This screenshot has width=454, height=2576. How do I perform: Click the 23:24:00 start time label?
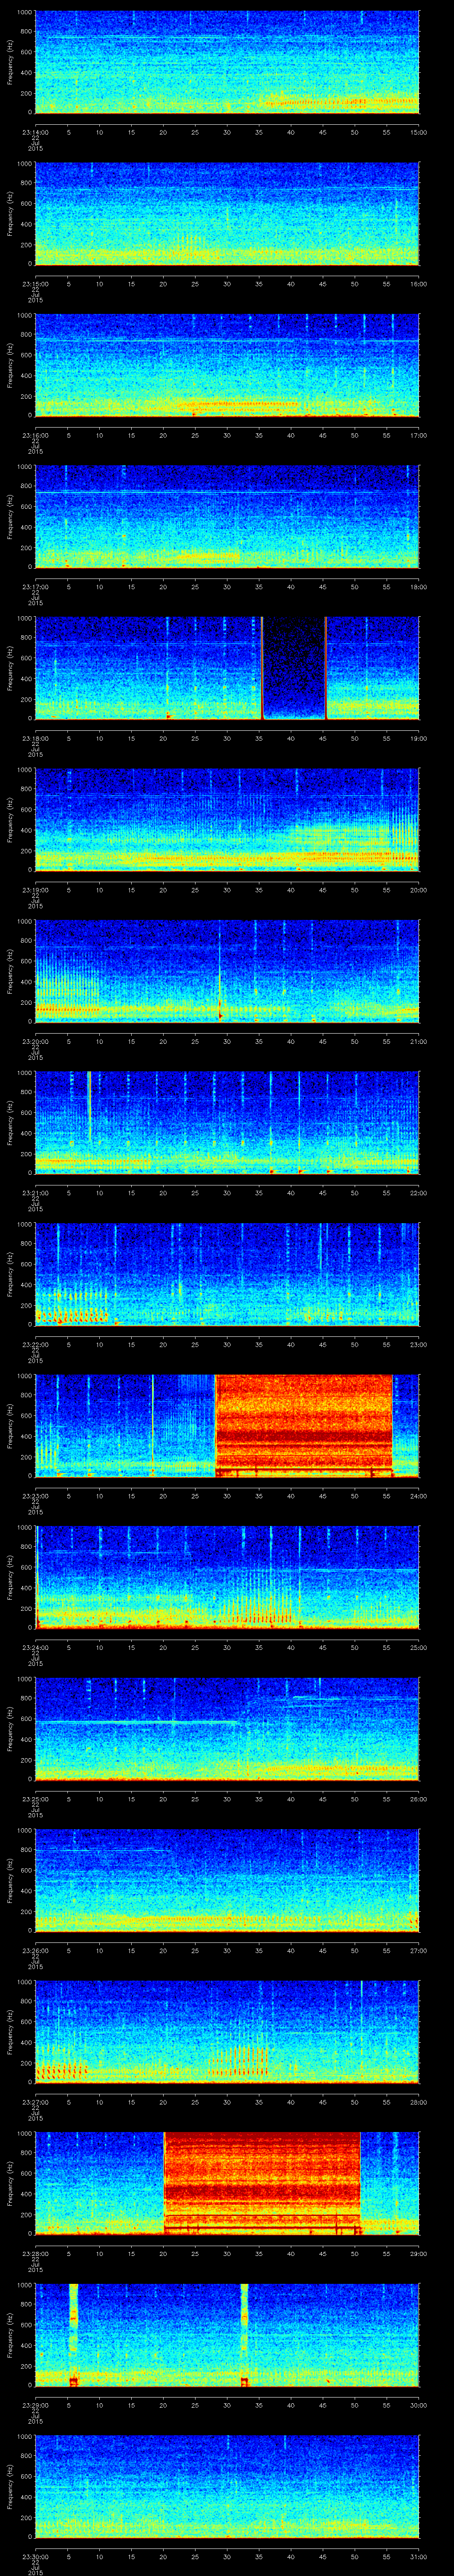click(36, 1647)
